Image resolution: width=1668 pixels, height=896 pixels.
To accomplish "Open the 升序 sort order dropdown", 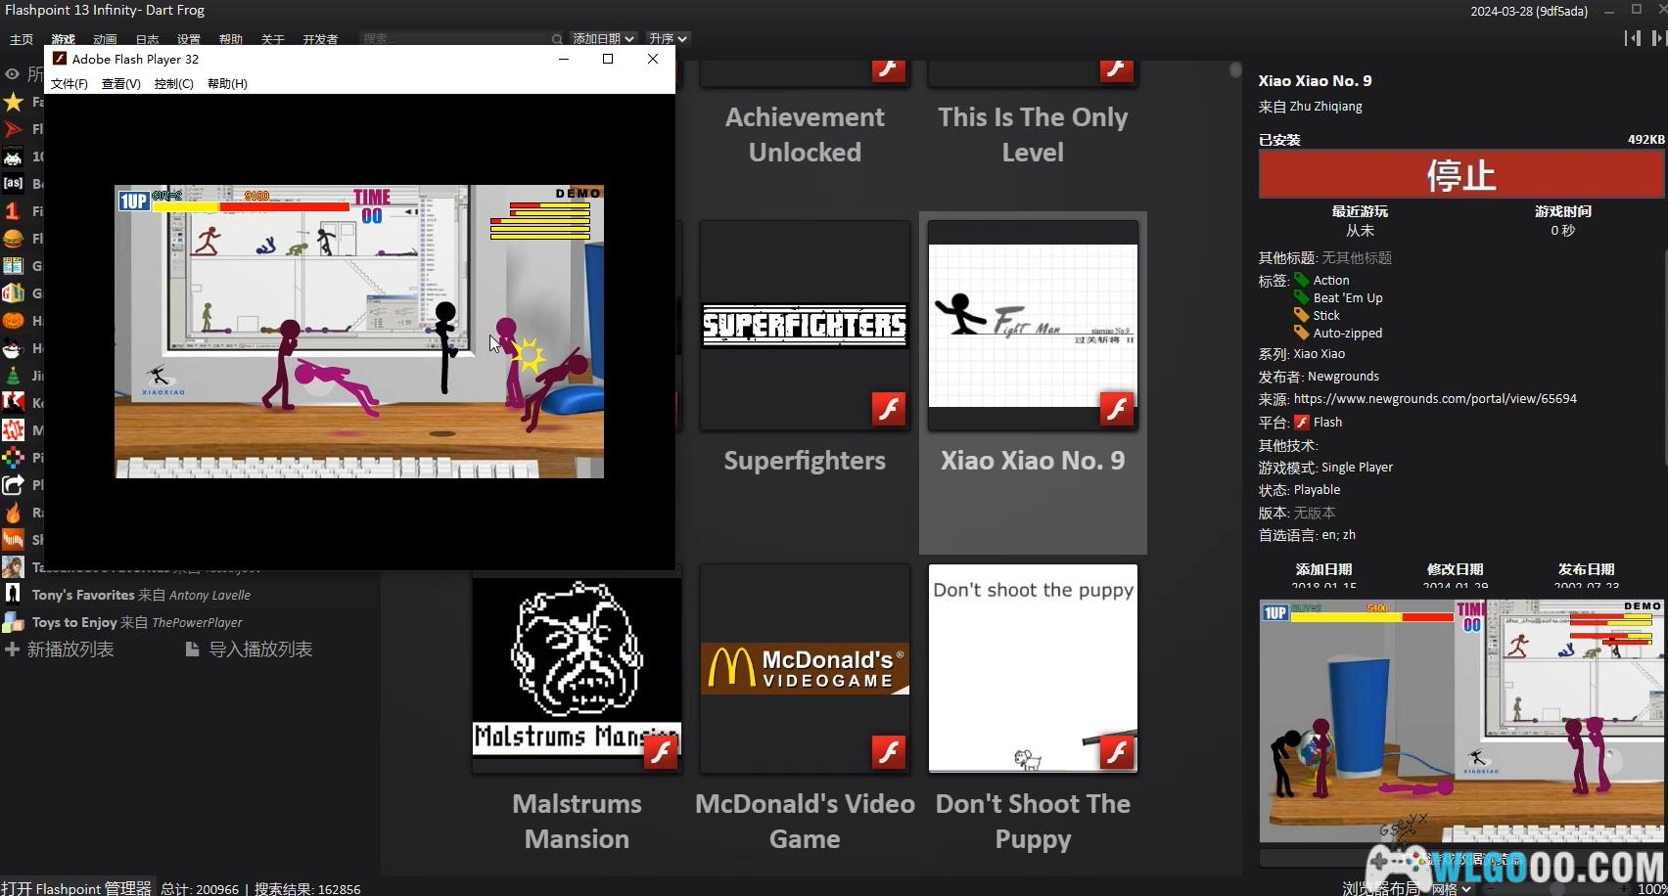I will point(668,39).
